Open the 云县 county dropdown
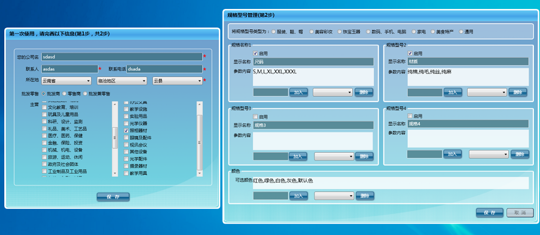 (x=178, y=81)
